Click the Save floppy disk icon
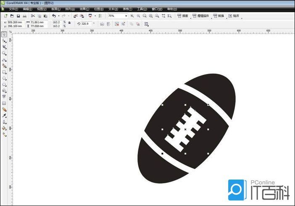 point(18,16)
